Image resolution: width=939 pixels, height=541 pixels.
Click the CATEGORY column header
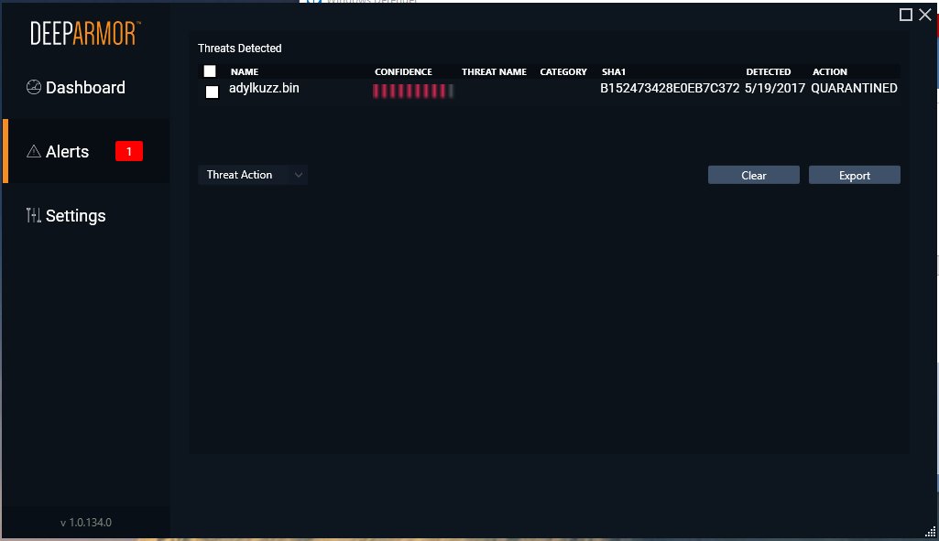pos(562,71)
